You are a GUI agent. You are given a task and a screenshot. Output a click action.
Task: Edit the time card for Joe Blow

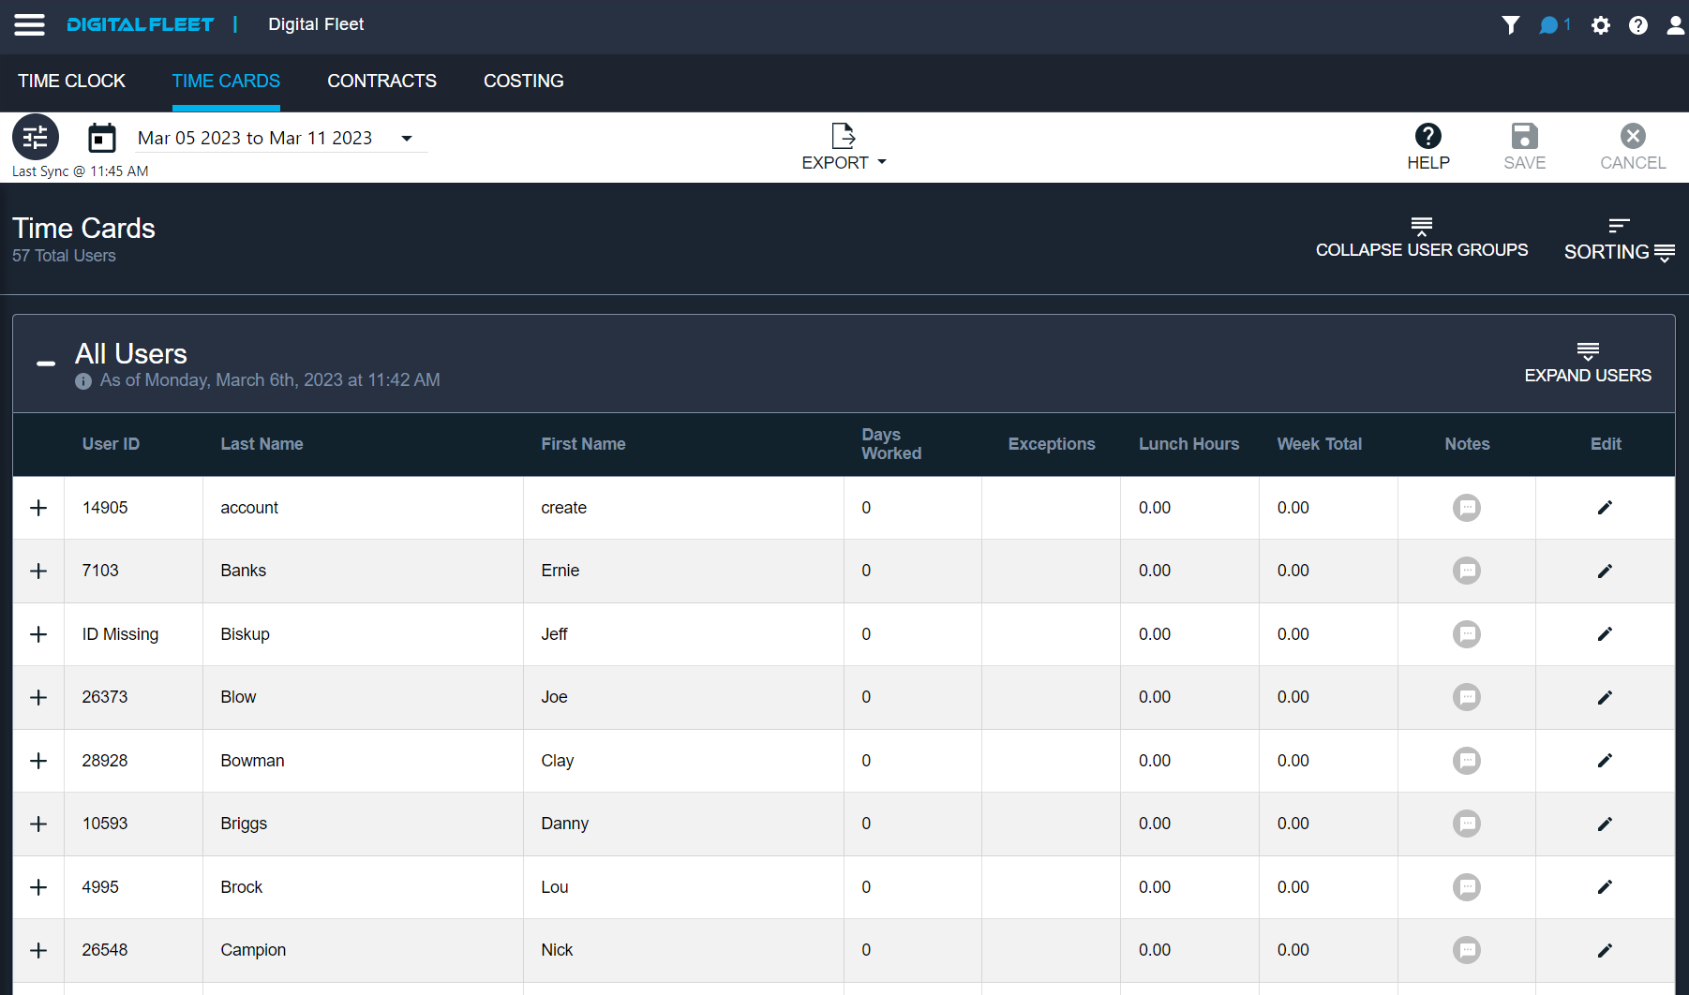tap(1605, 697)
